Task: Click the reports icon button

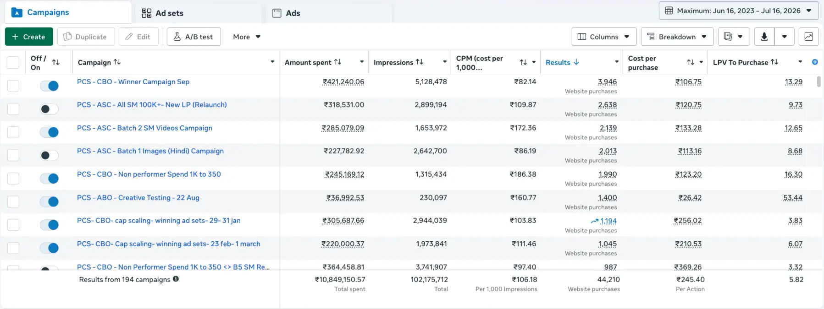Action: click(734, 37)
